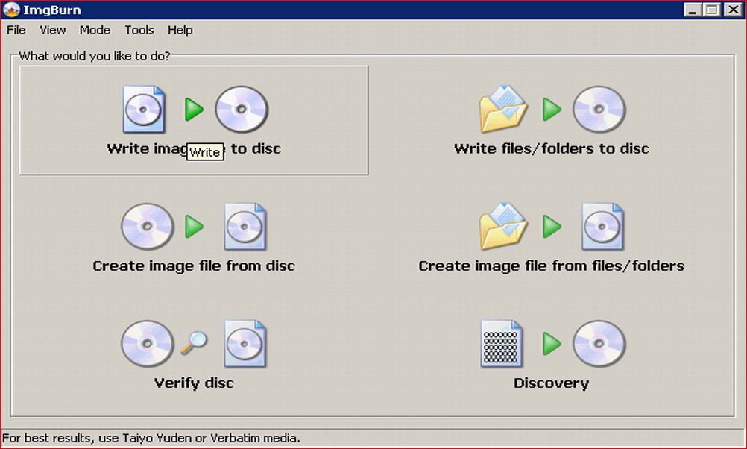Click the patterned data file icon above Discovery
747x449 pixels.
502,344
